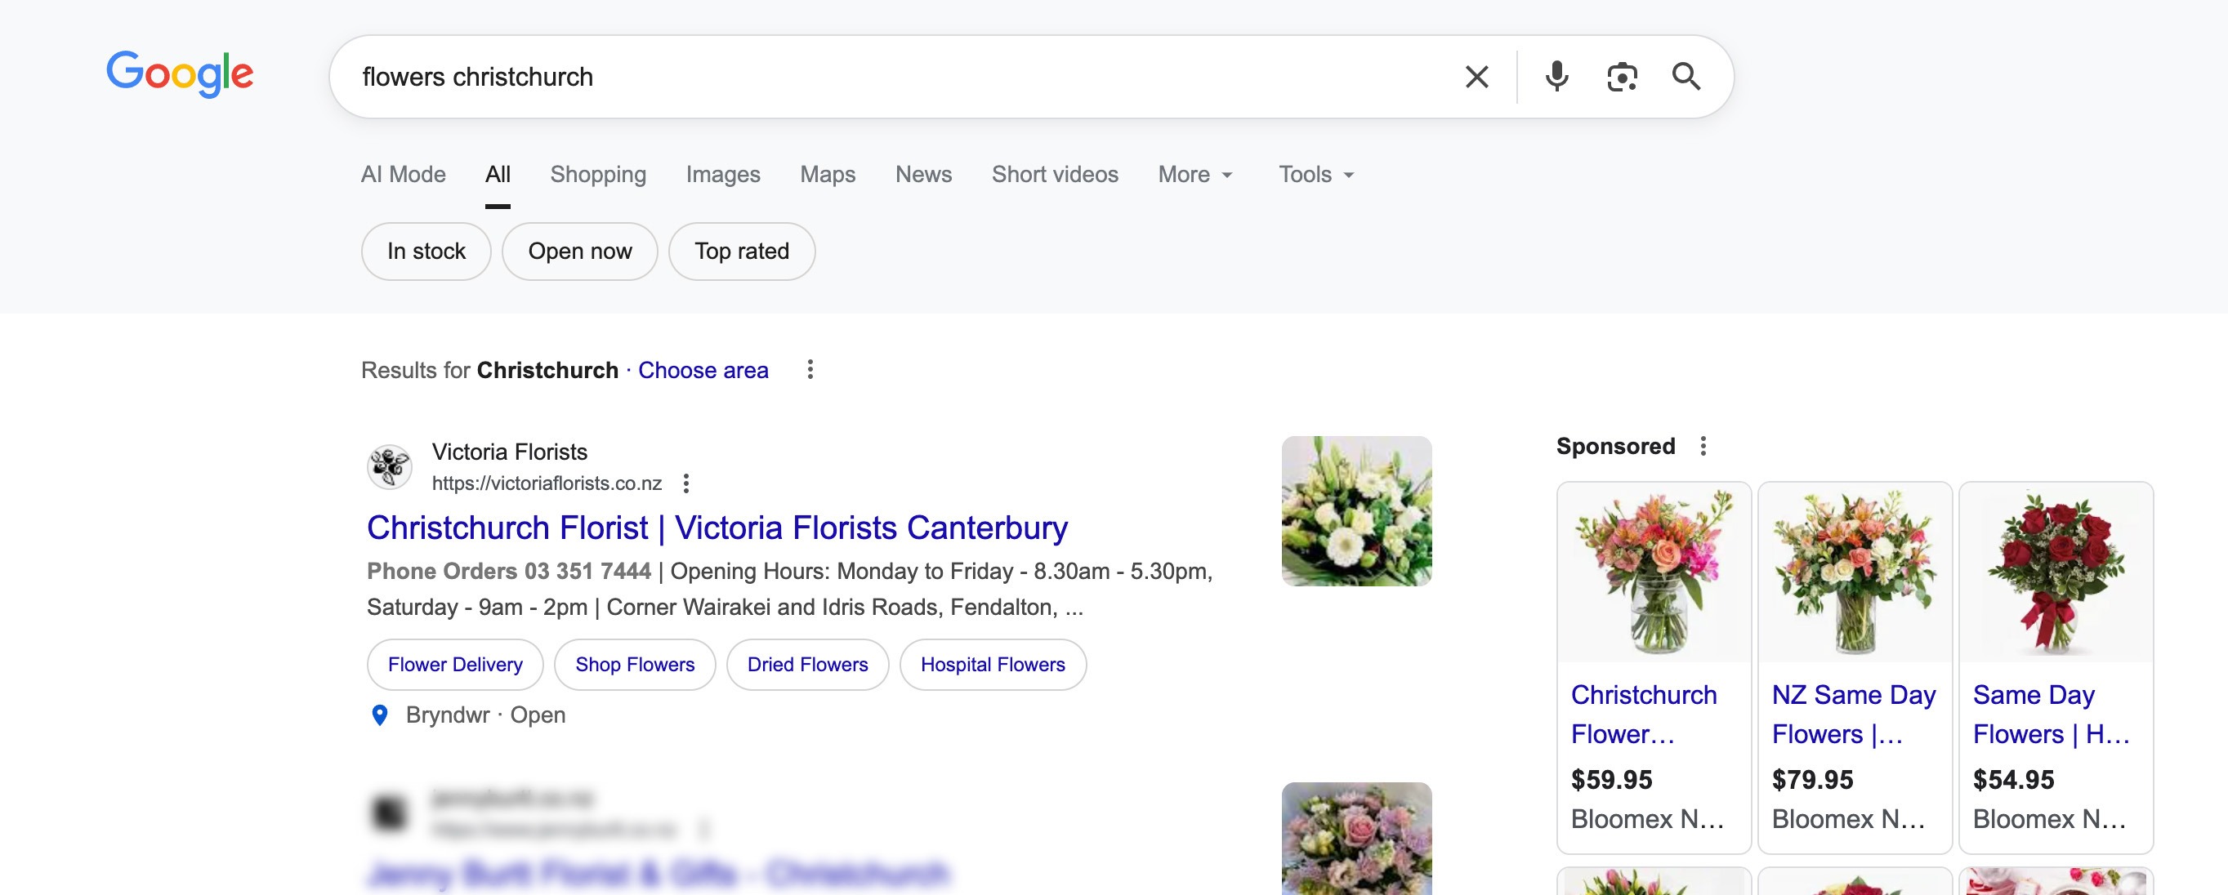This screenshot has height=895, width=2228.
Task: Switch to the Images tab
Action: tap(722, 175)
